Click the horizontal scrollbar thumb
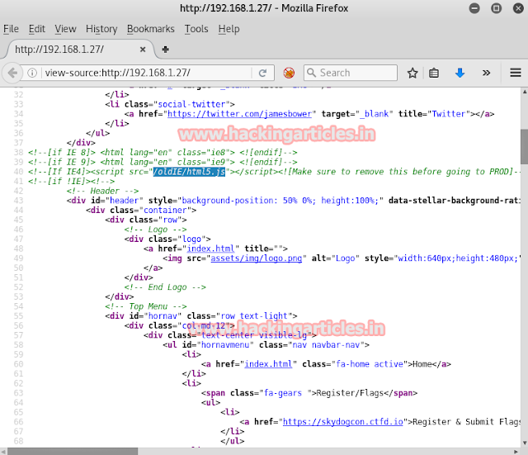528x455 pixels. click(73, 452)
